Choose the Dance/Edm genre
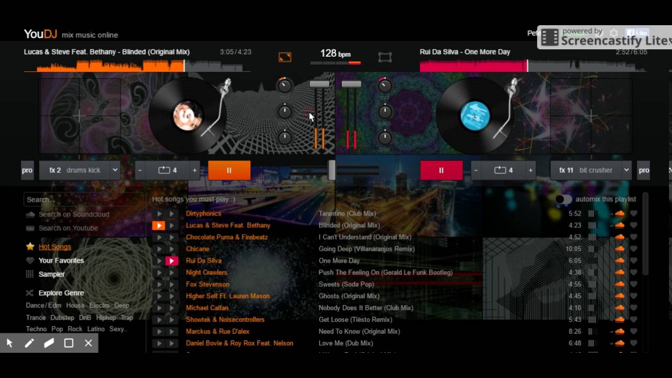The width and height of the screenshot is (672, 378). (x=44, y=305)
